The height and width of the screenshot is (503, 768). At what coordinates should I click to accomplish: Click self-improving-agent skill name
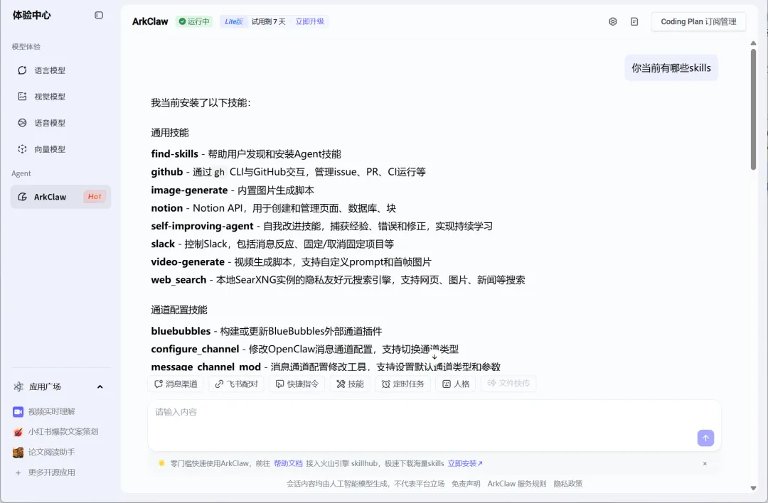(x=202, y=226)
